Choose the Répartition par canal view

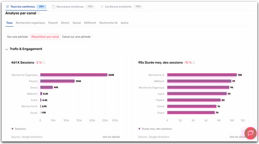coord(45,37)
